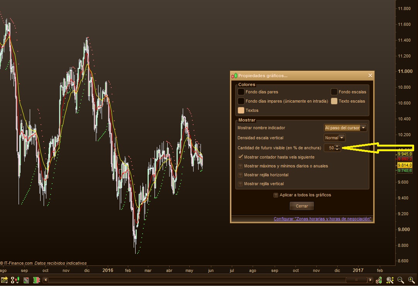The height and width of the screenshot is (287, 418).
Task: Open the Mostrar nombre indicador dropdown
Action: pos(345,128)
